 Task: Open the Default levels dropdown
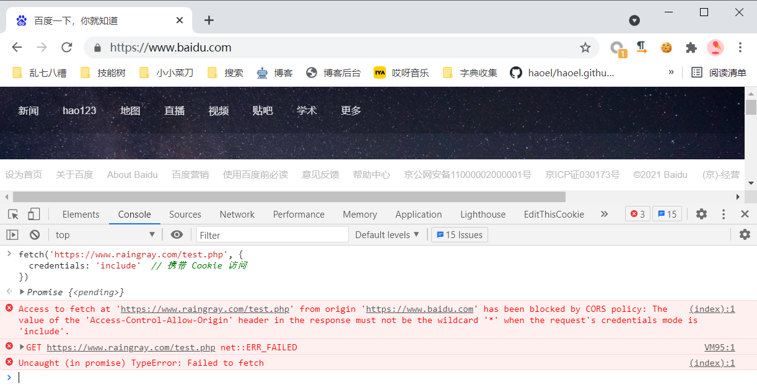[387, 235]
